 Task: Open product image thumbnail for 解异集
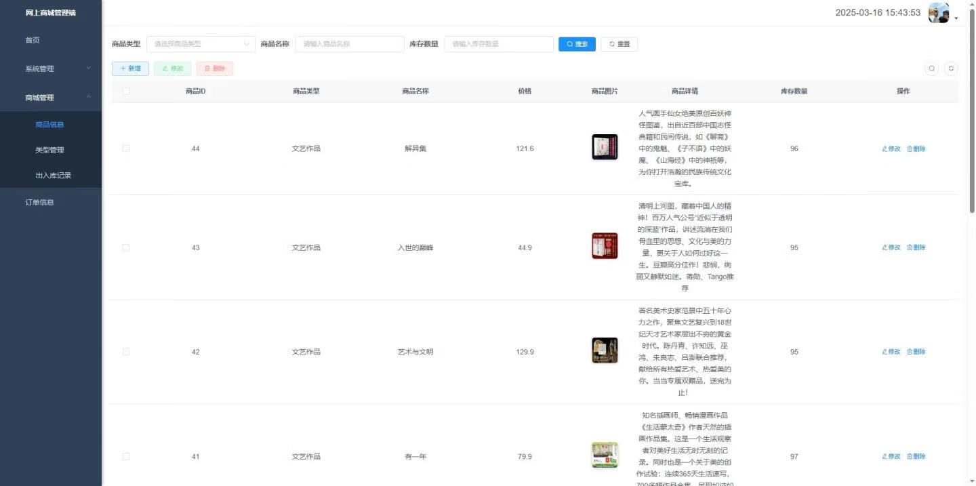coord(605,147)
